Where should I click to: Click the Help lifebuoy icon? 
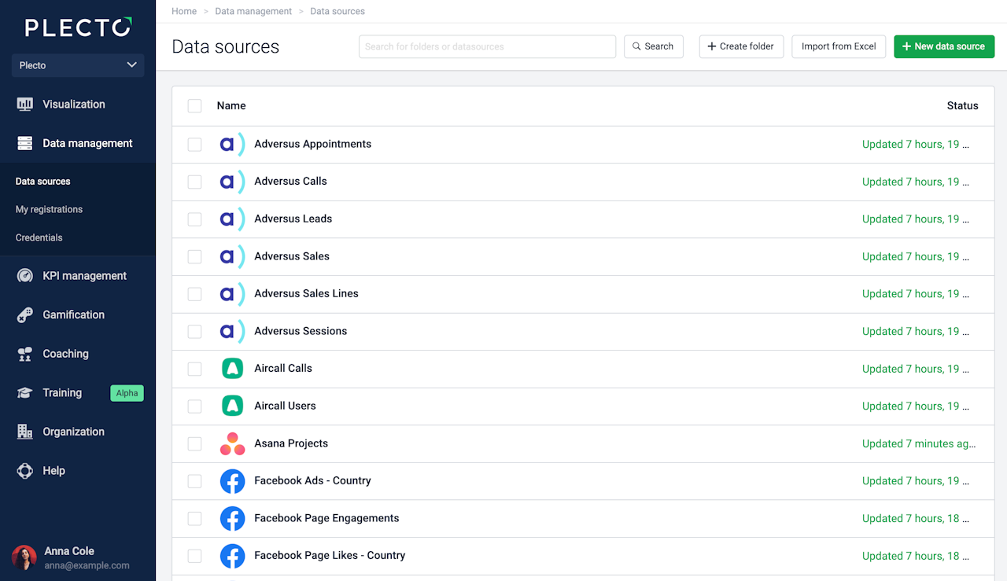[25, 471]
